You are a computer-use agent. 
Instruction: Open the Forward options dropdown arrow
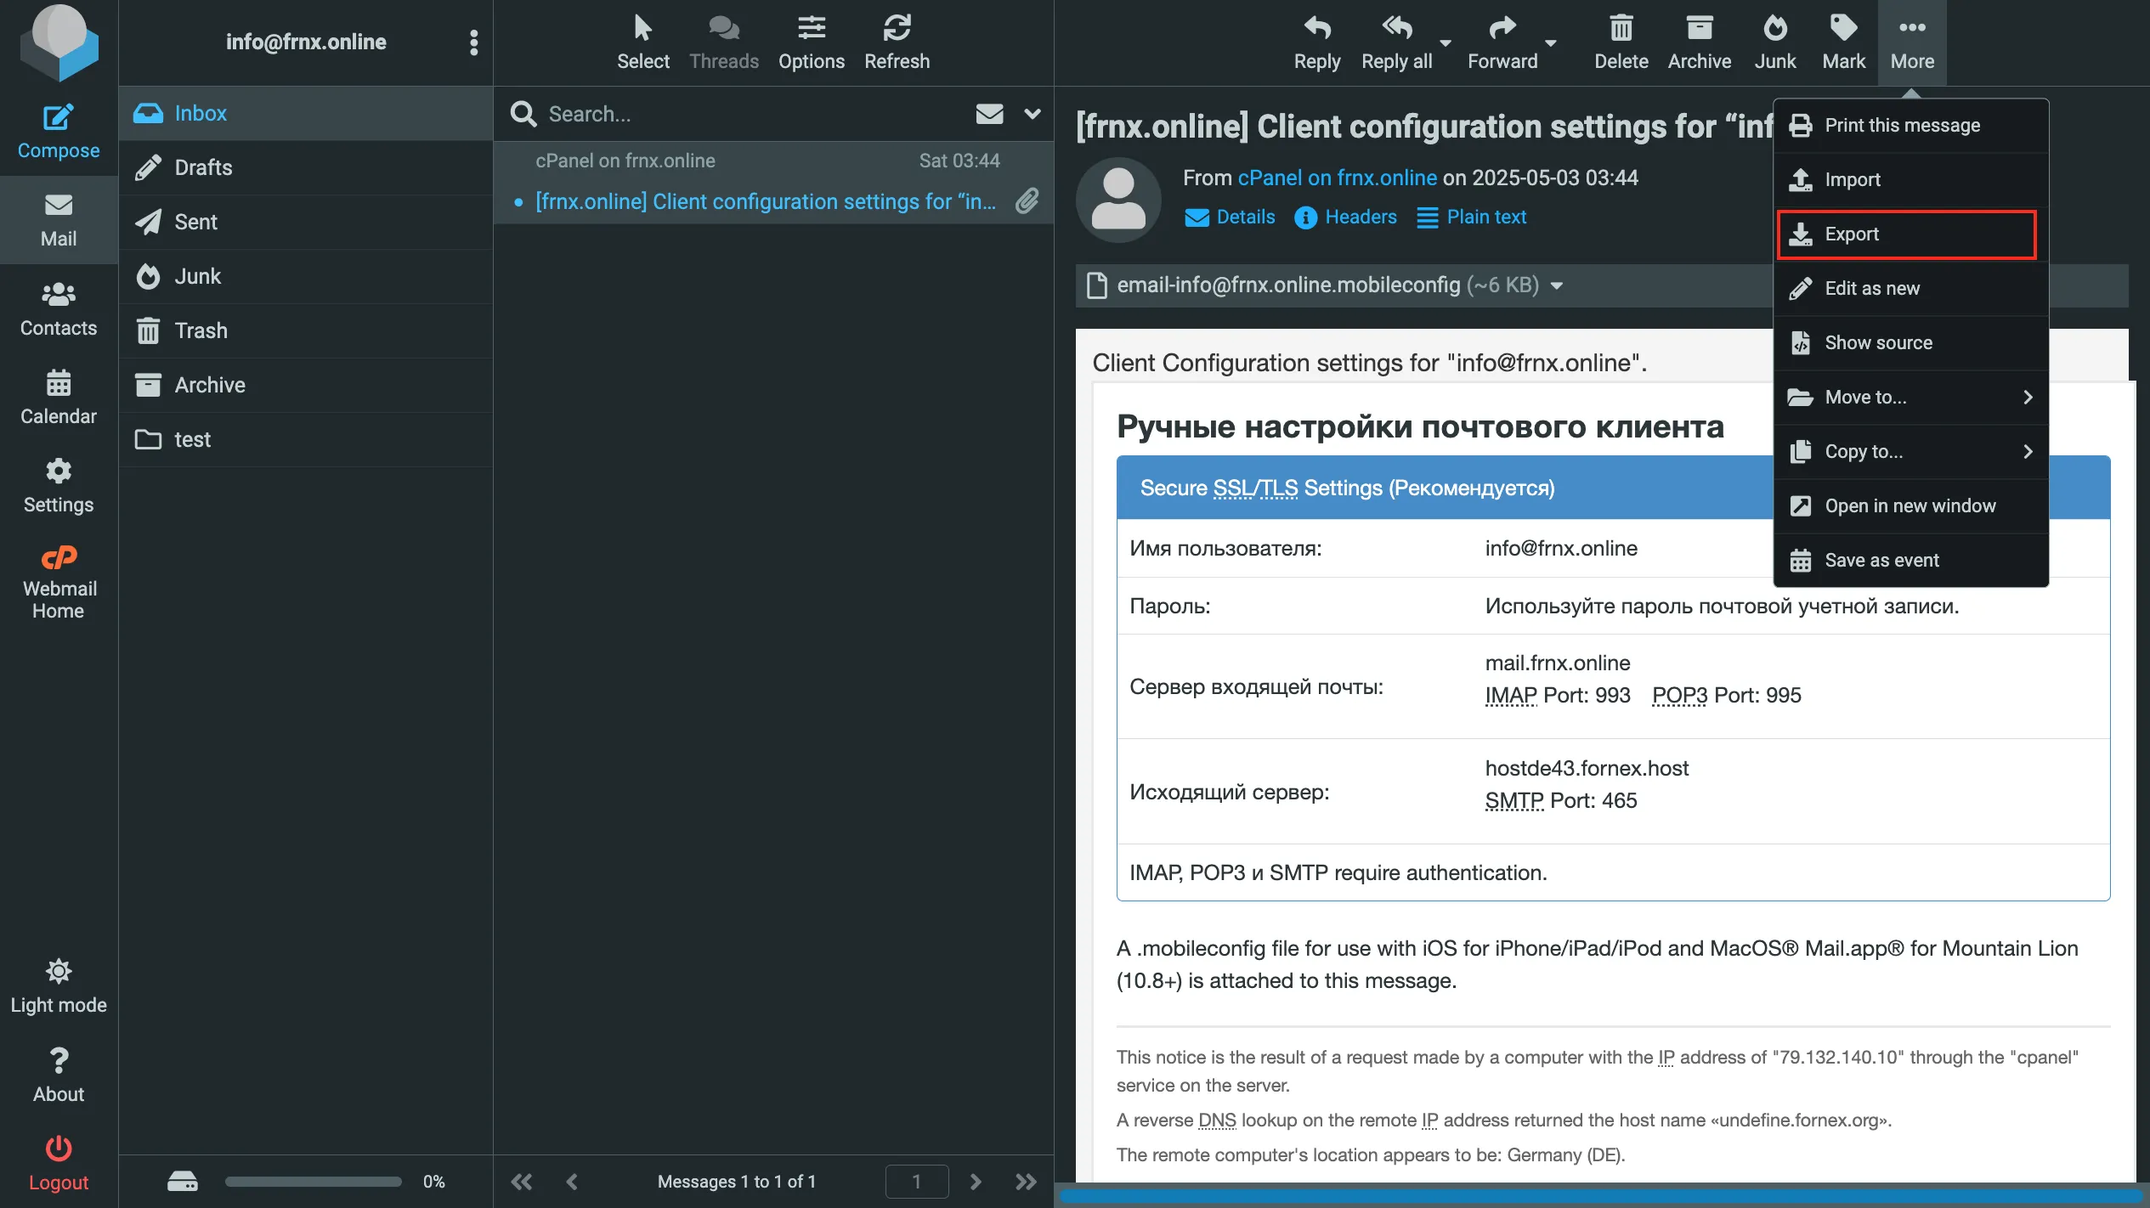pyautogui.click(x=1551, y=42)
